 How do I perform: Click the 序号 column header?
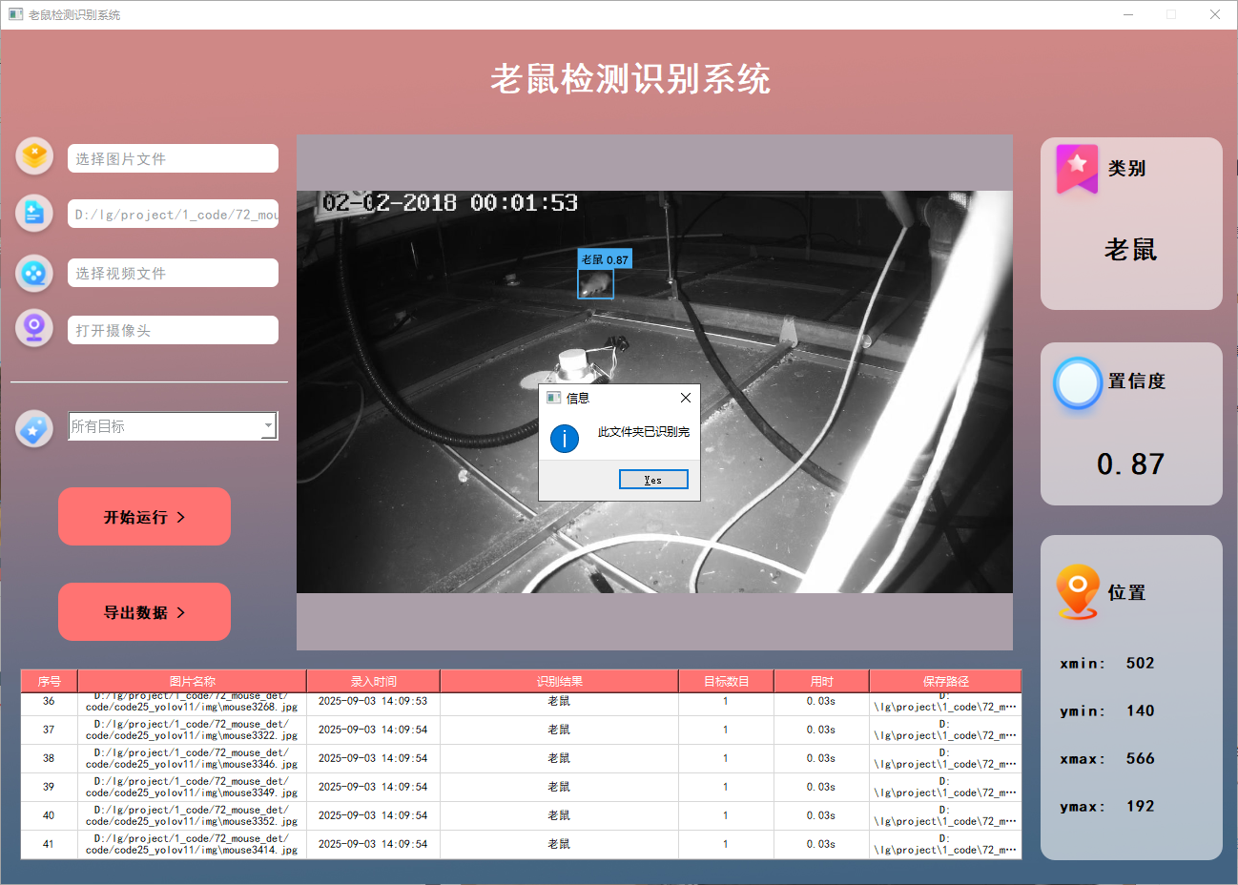(x=50, y=681)
